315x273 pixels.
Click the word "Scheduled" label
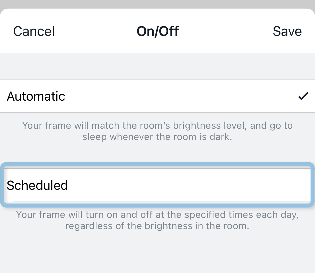[37, 185]
